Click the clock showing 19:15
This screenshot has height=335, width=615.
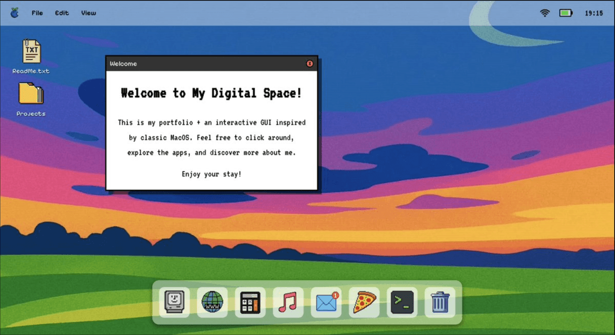pos(594,11)
